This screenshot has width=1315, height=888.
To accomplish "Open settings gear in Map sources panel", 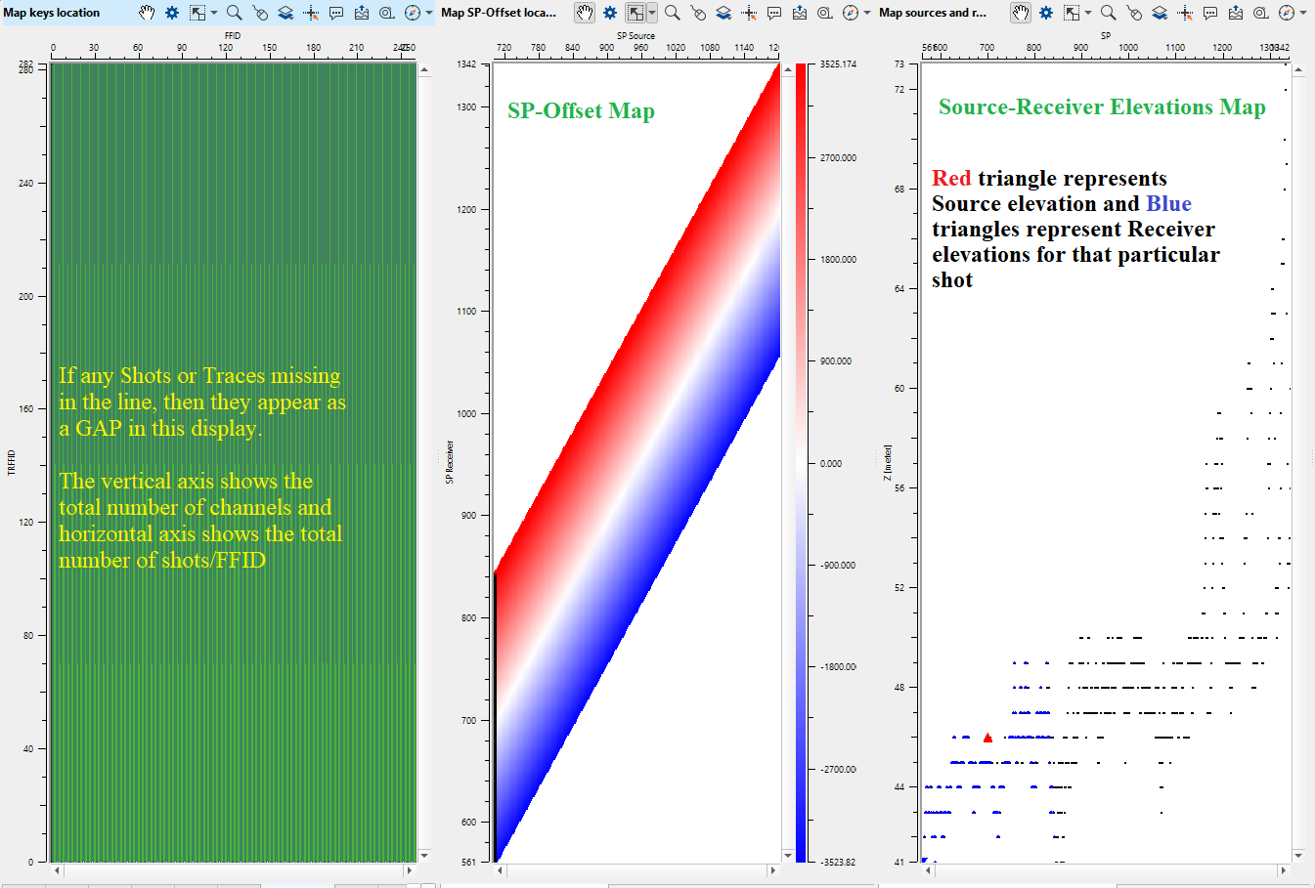I will pyautogui.click(x=1046, y=13).
